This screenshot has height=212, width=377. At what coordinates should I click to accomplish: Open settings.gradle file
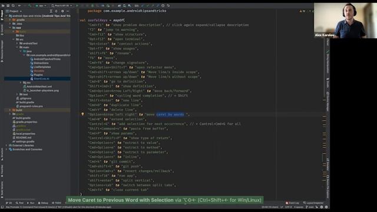click(x=24, y=141)
